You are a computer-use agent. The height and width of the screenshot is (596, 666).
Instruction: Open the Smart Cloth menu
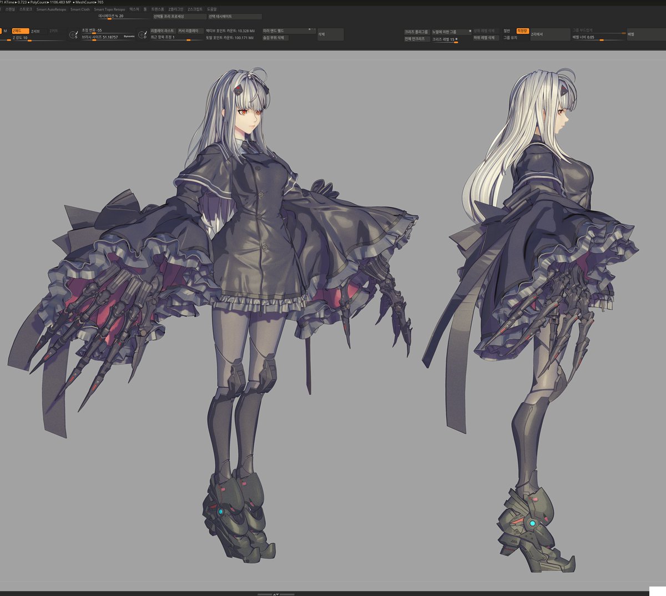tap(80, 9)
